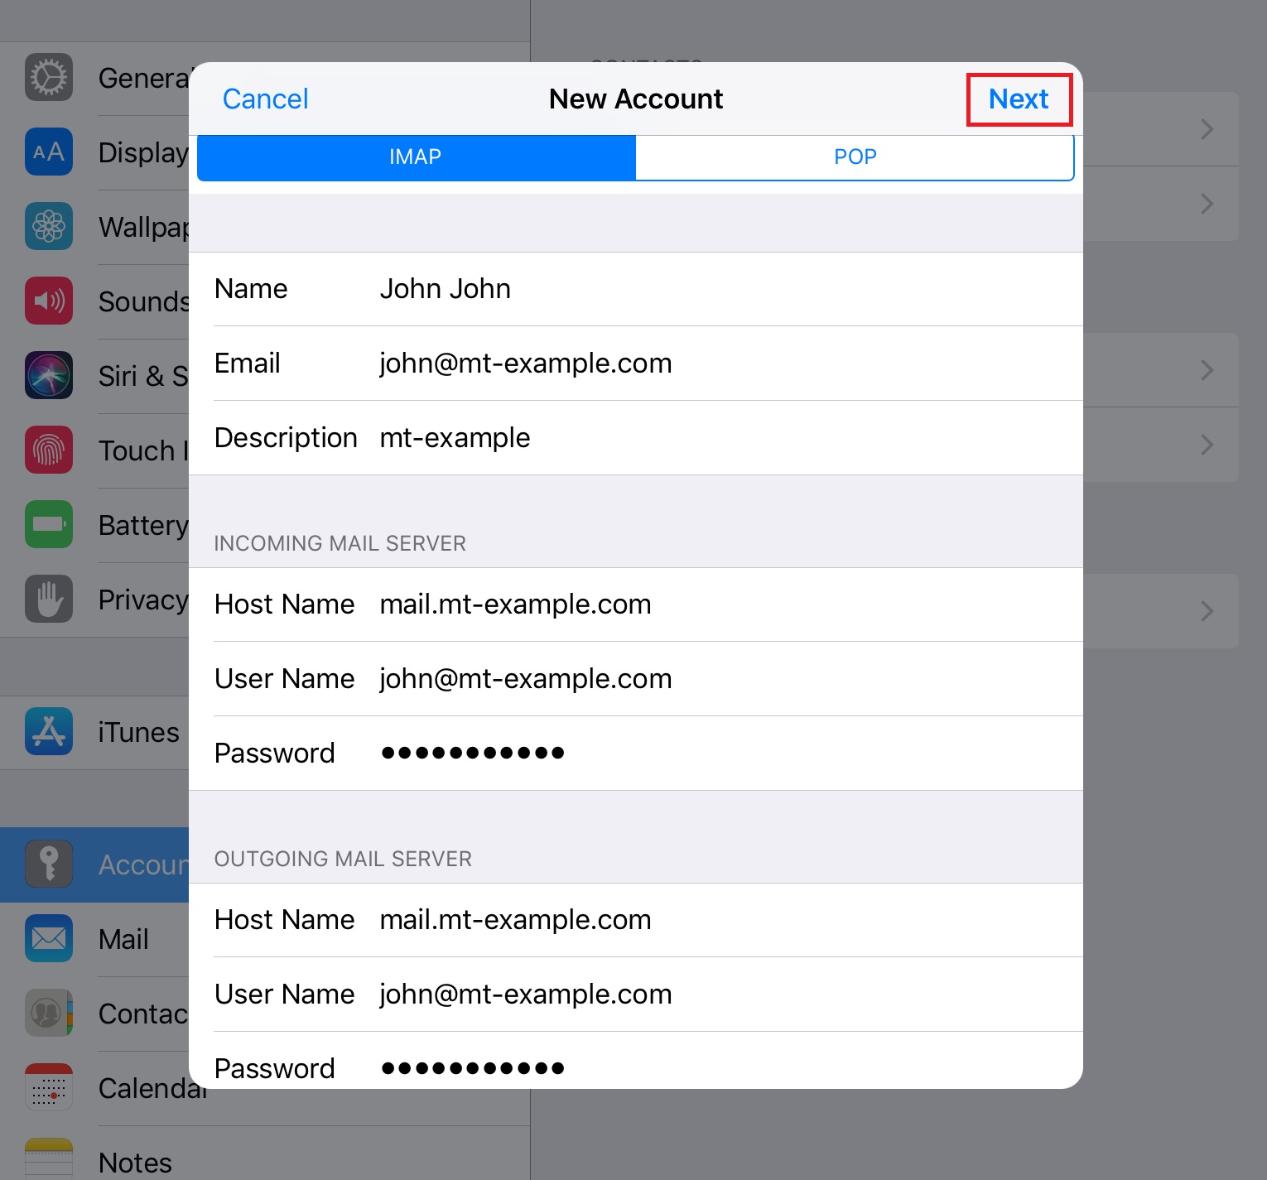The height and width of the screenshot is (1180, 1267).
Task: Open Display settings AA icon
Action: pos(49,152)
